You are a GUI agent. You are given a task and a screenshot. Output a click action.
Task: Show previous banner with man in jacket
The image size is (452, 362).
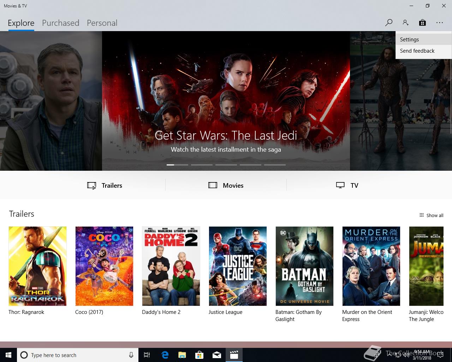(x=51, y=101)
